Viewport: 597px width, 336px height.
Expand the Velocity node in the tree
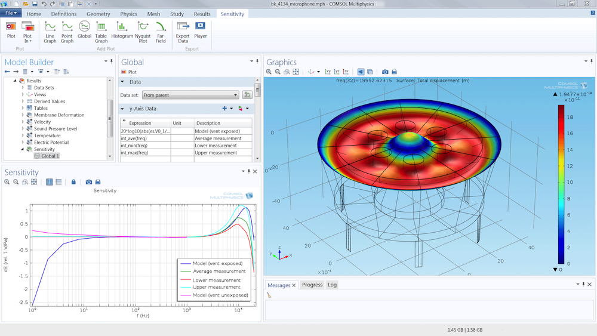[23, 122]
